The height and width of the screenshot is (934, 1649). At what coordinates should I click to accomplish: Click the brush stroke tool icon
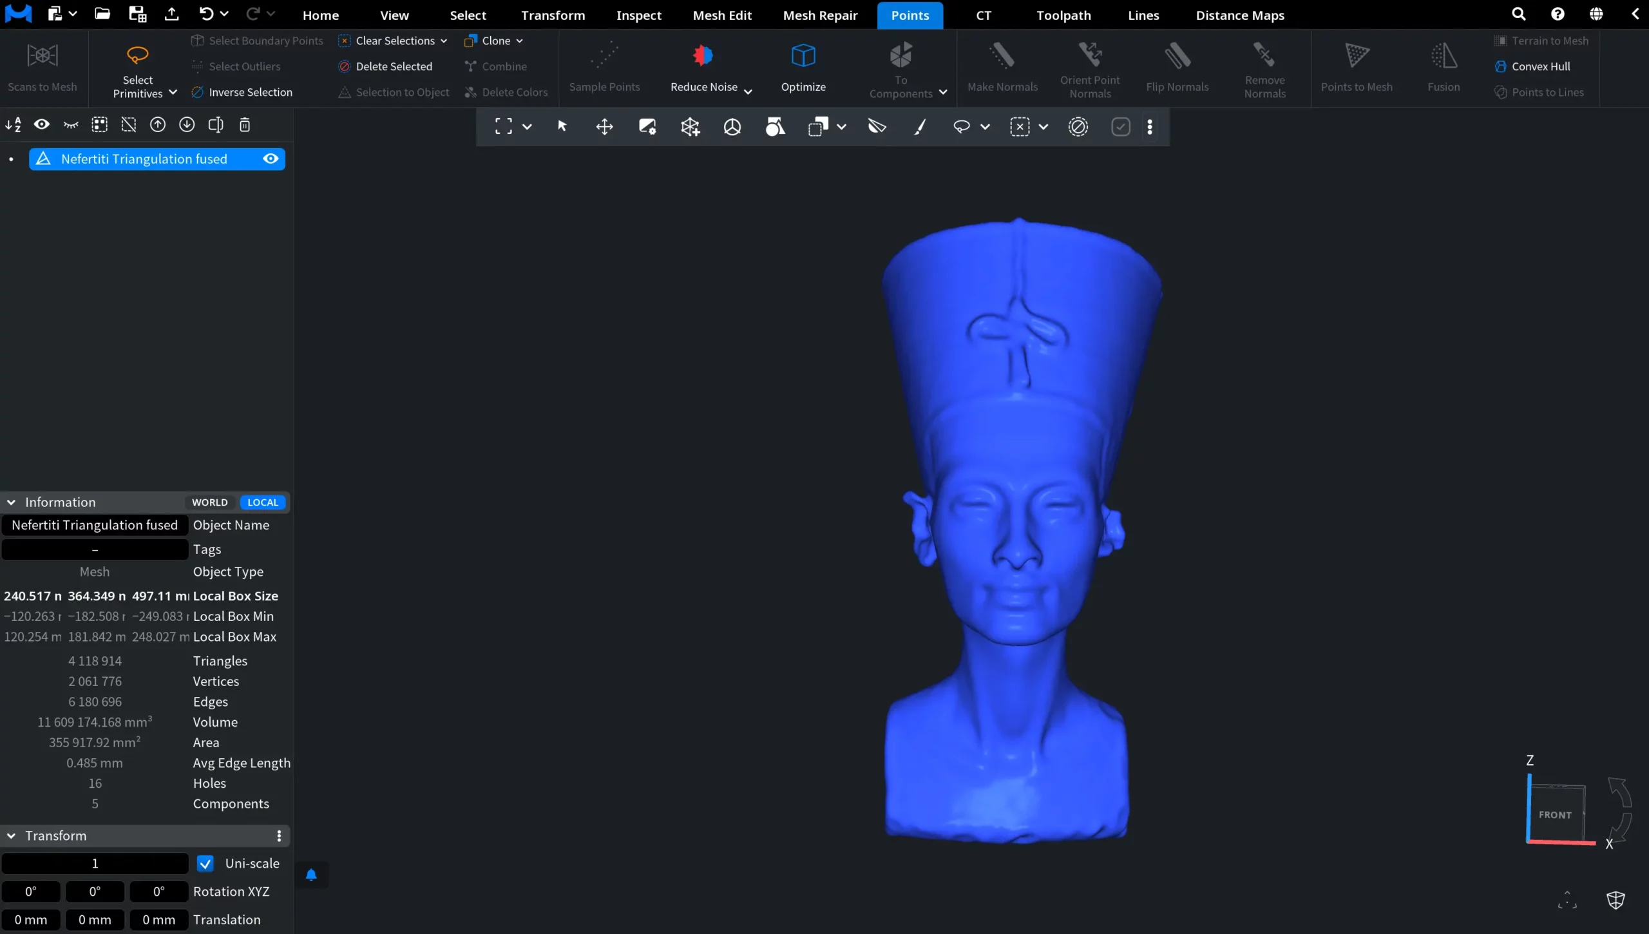click(920, 126)
